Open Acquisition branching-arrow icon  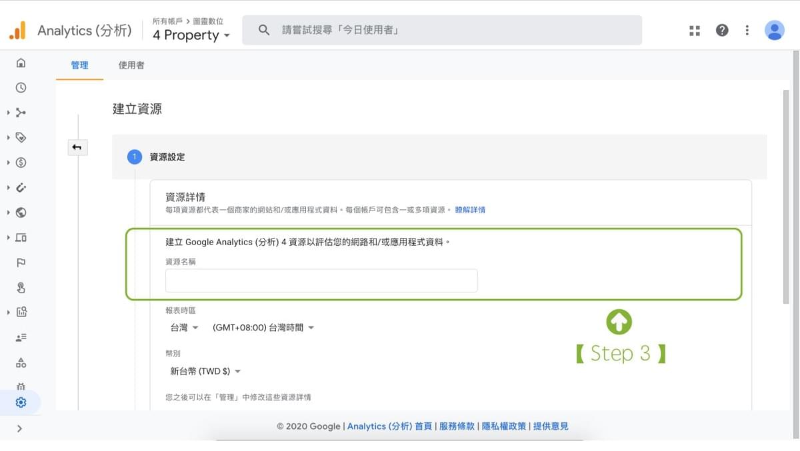(x=21, y=113)
